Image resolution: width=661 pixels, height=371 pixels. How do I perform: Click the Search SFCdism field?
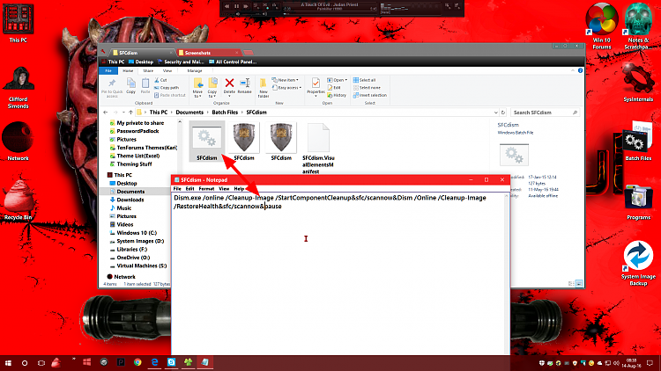pos(545,113)
